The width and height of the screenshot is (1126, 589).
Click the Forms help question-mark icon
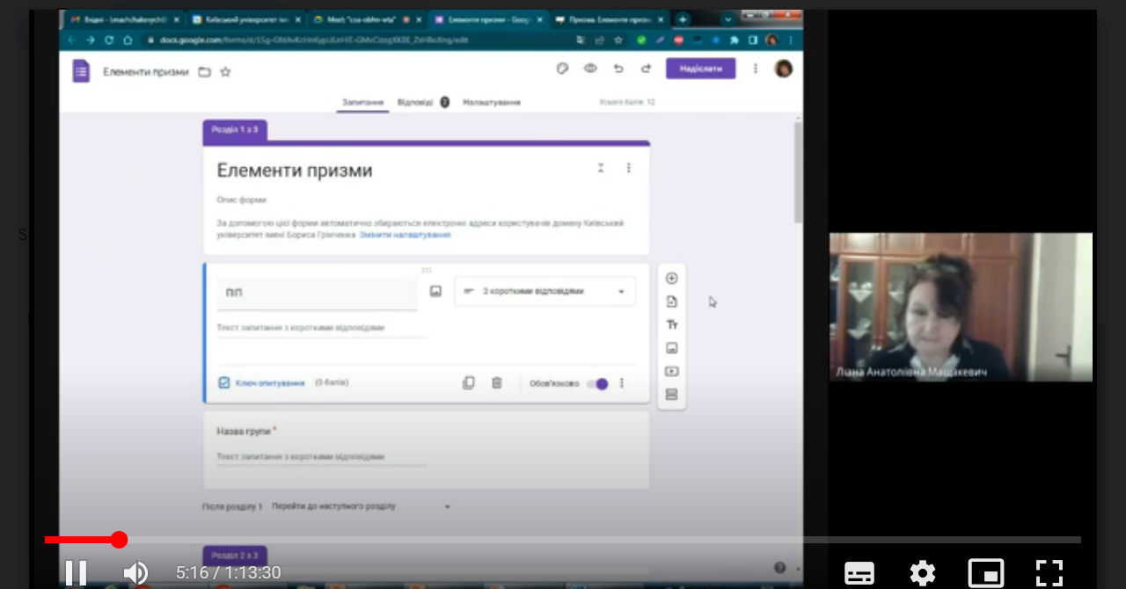(779, 568)
